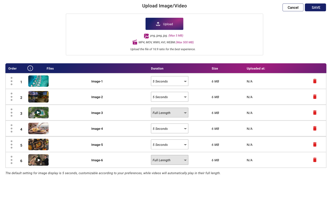Trash the Image-5 entry
The height and width of the screenshot is (198, 329).
point(315,144)
